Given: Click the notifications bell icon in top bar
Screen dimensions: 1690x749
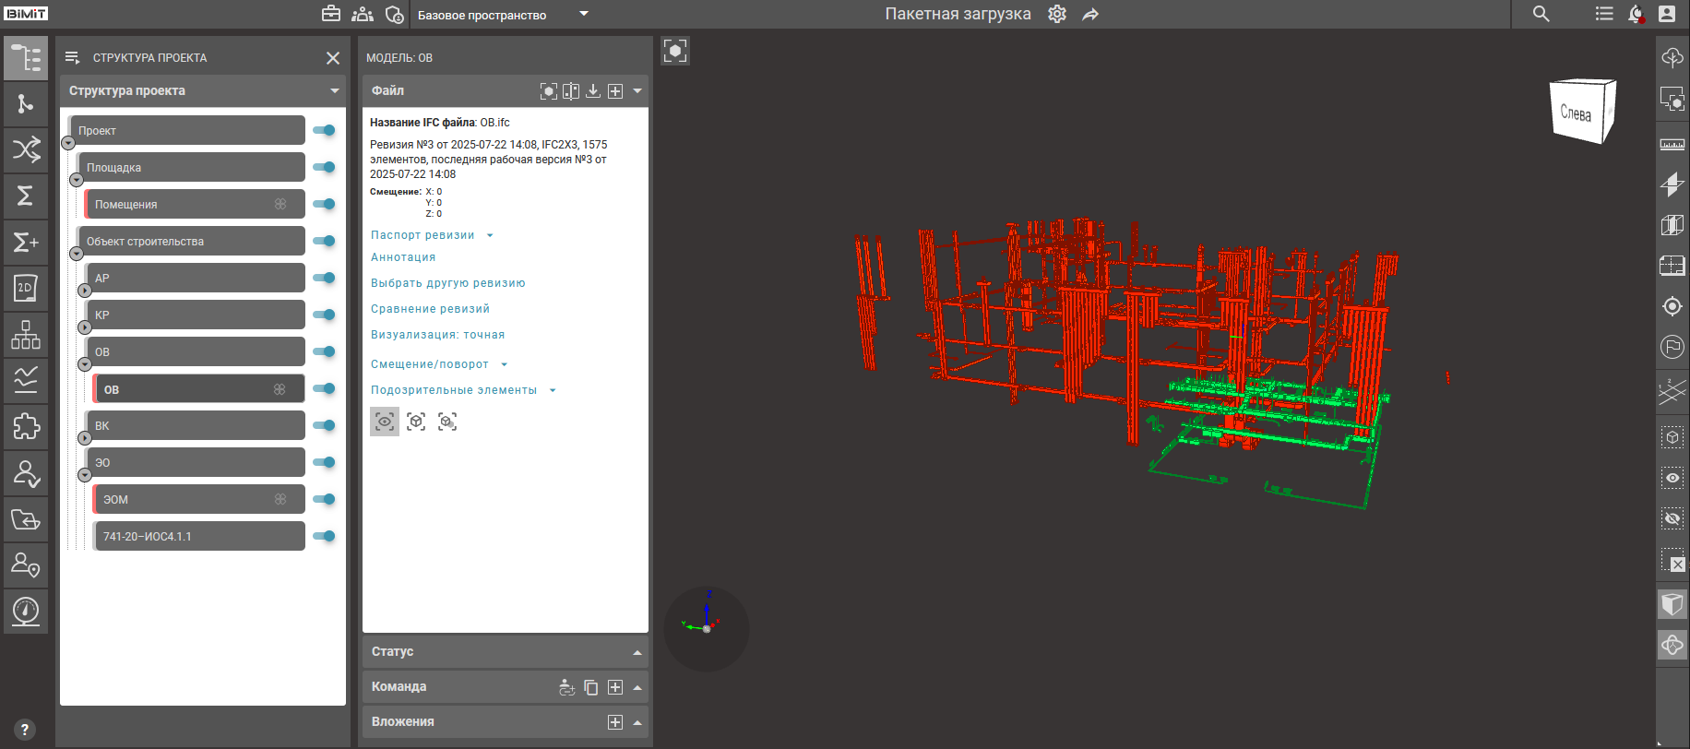Looking at the screenshot, I should [1636, 14].
